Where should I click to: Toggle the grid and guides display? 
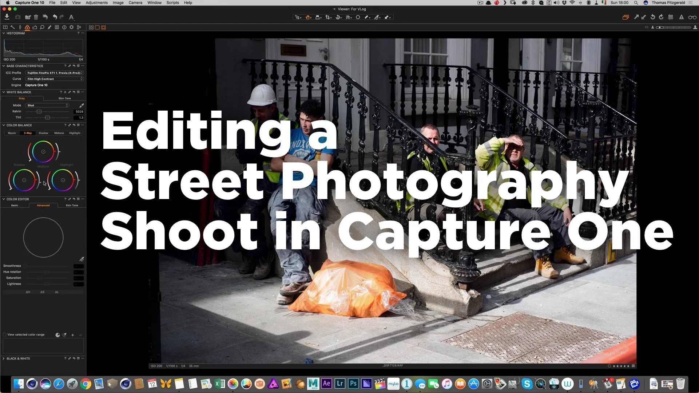click(x=671, y=17)
